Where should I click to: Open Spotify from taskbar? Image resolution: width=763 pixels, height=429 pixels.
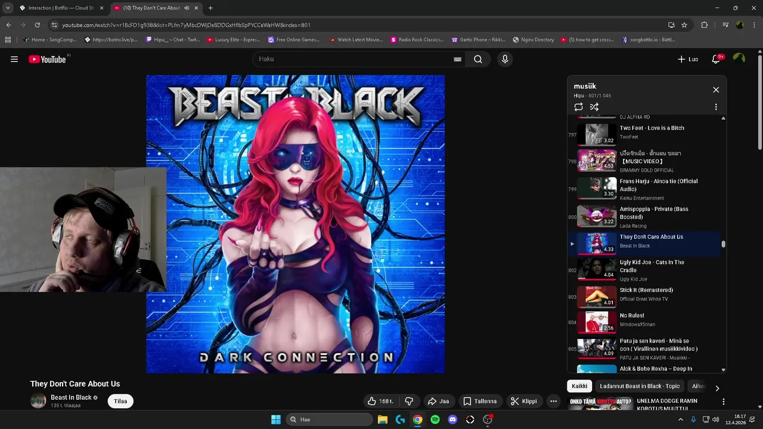tap(435, 419)
